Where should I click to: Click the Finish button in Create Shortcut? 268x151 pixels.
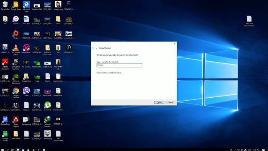[159, 102]
